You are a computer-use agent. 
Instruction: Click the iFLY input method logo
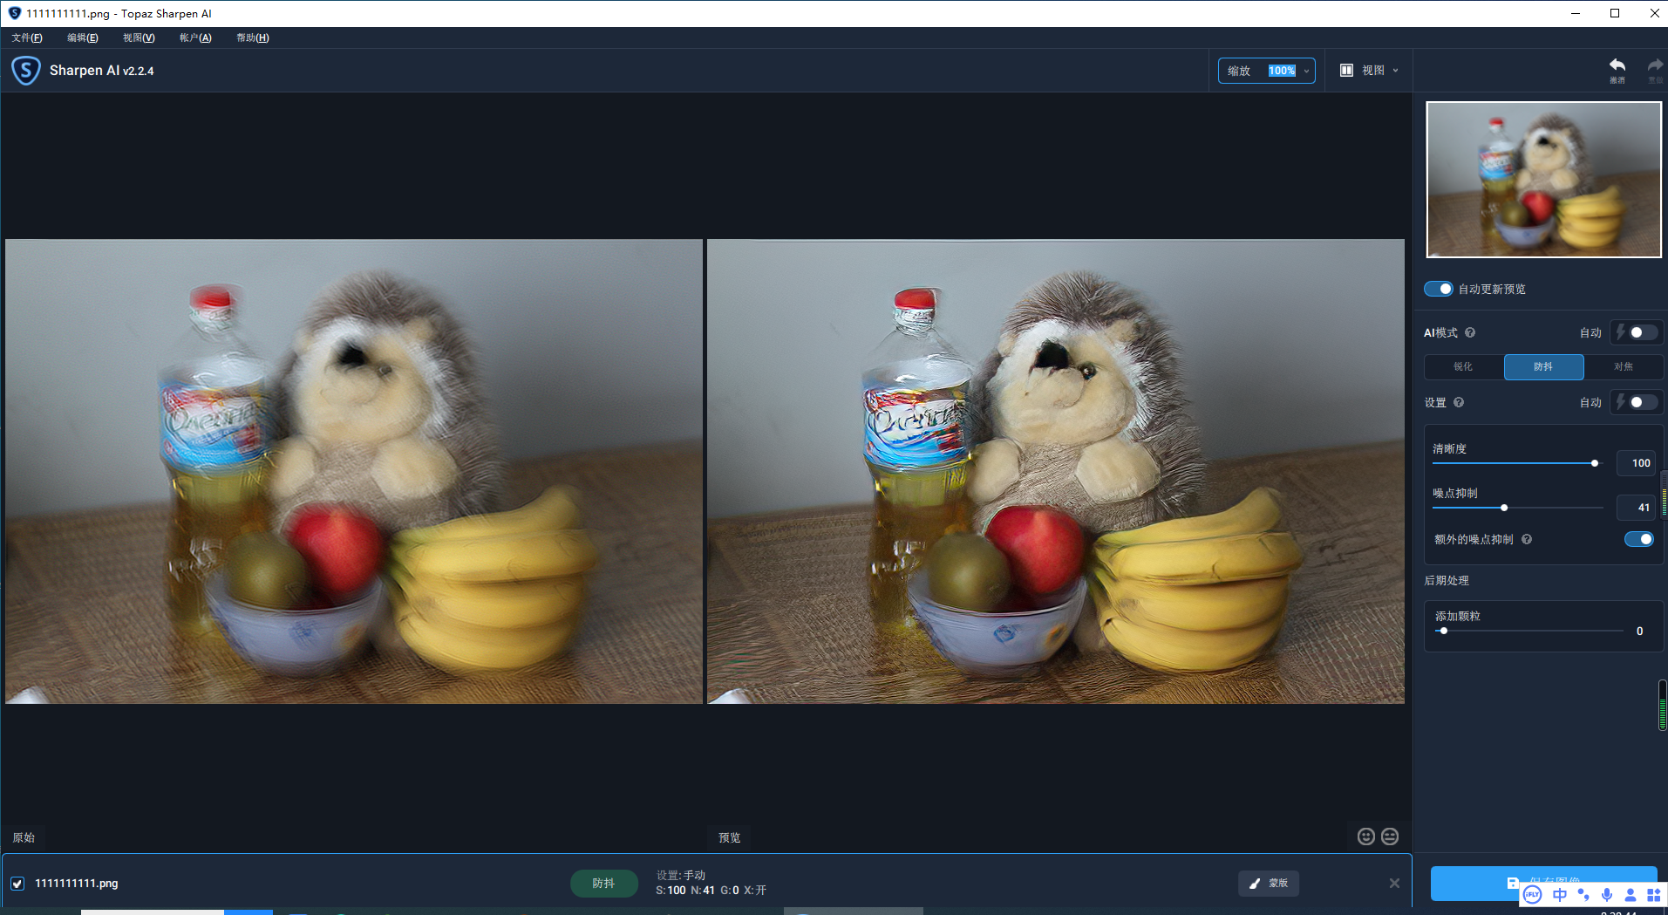click(x=1532, y=895)
